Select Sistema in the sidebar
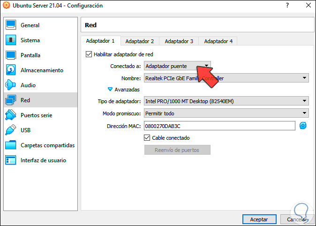Image resolution: width=316 pixels, height=226 pixels. coord(40,40)
